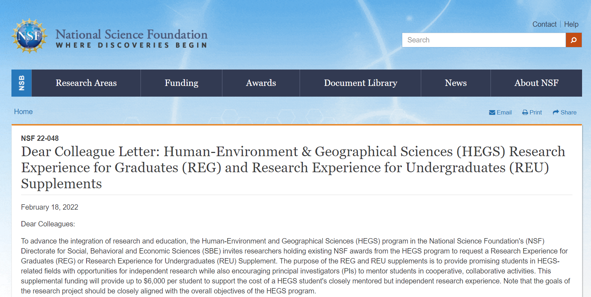Click the February 18, 2022 date text
The image size is (591, 297).
[x=49, y=207]
